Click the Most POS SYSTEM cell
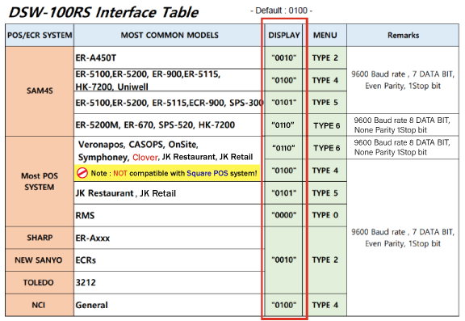This screenshot has width=465, height=321. click(x=40, y=181)
